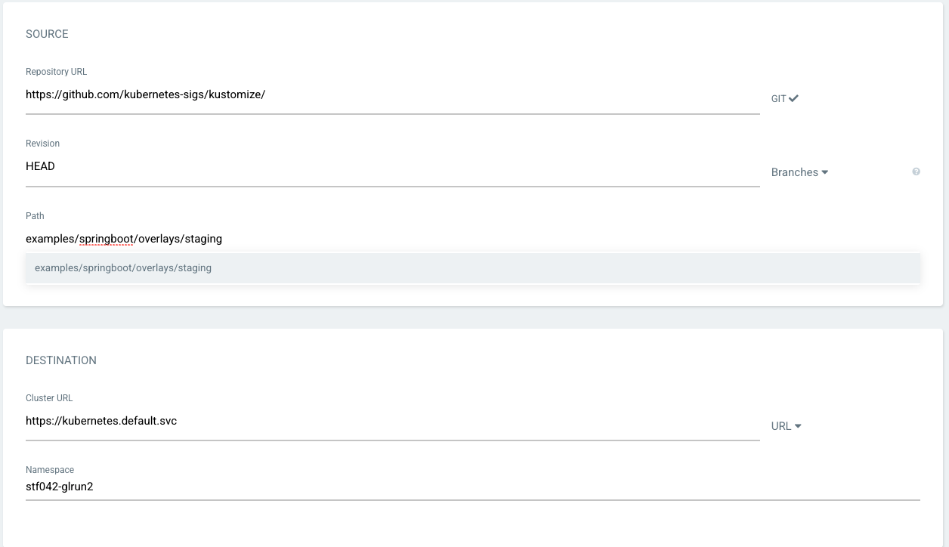The height and width of the screenshot is (547, 949).
Task: Focus the Revision field containing HEAD
Action: pos(392,167)
